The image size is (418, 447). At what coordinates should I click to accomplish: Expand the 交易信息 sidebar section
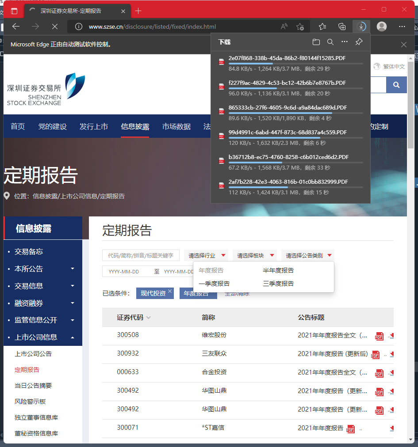[73, 286]
